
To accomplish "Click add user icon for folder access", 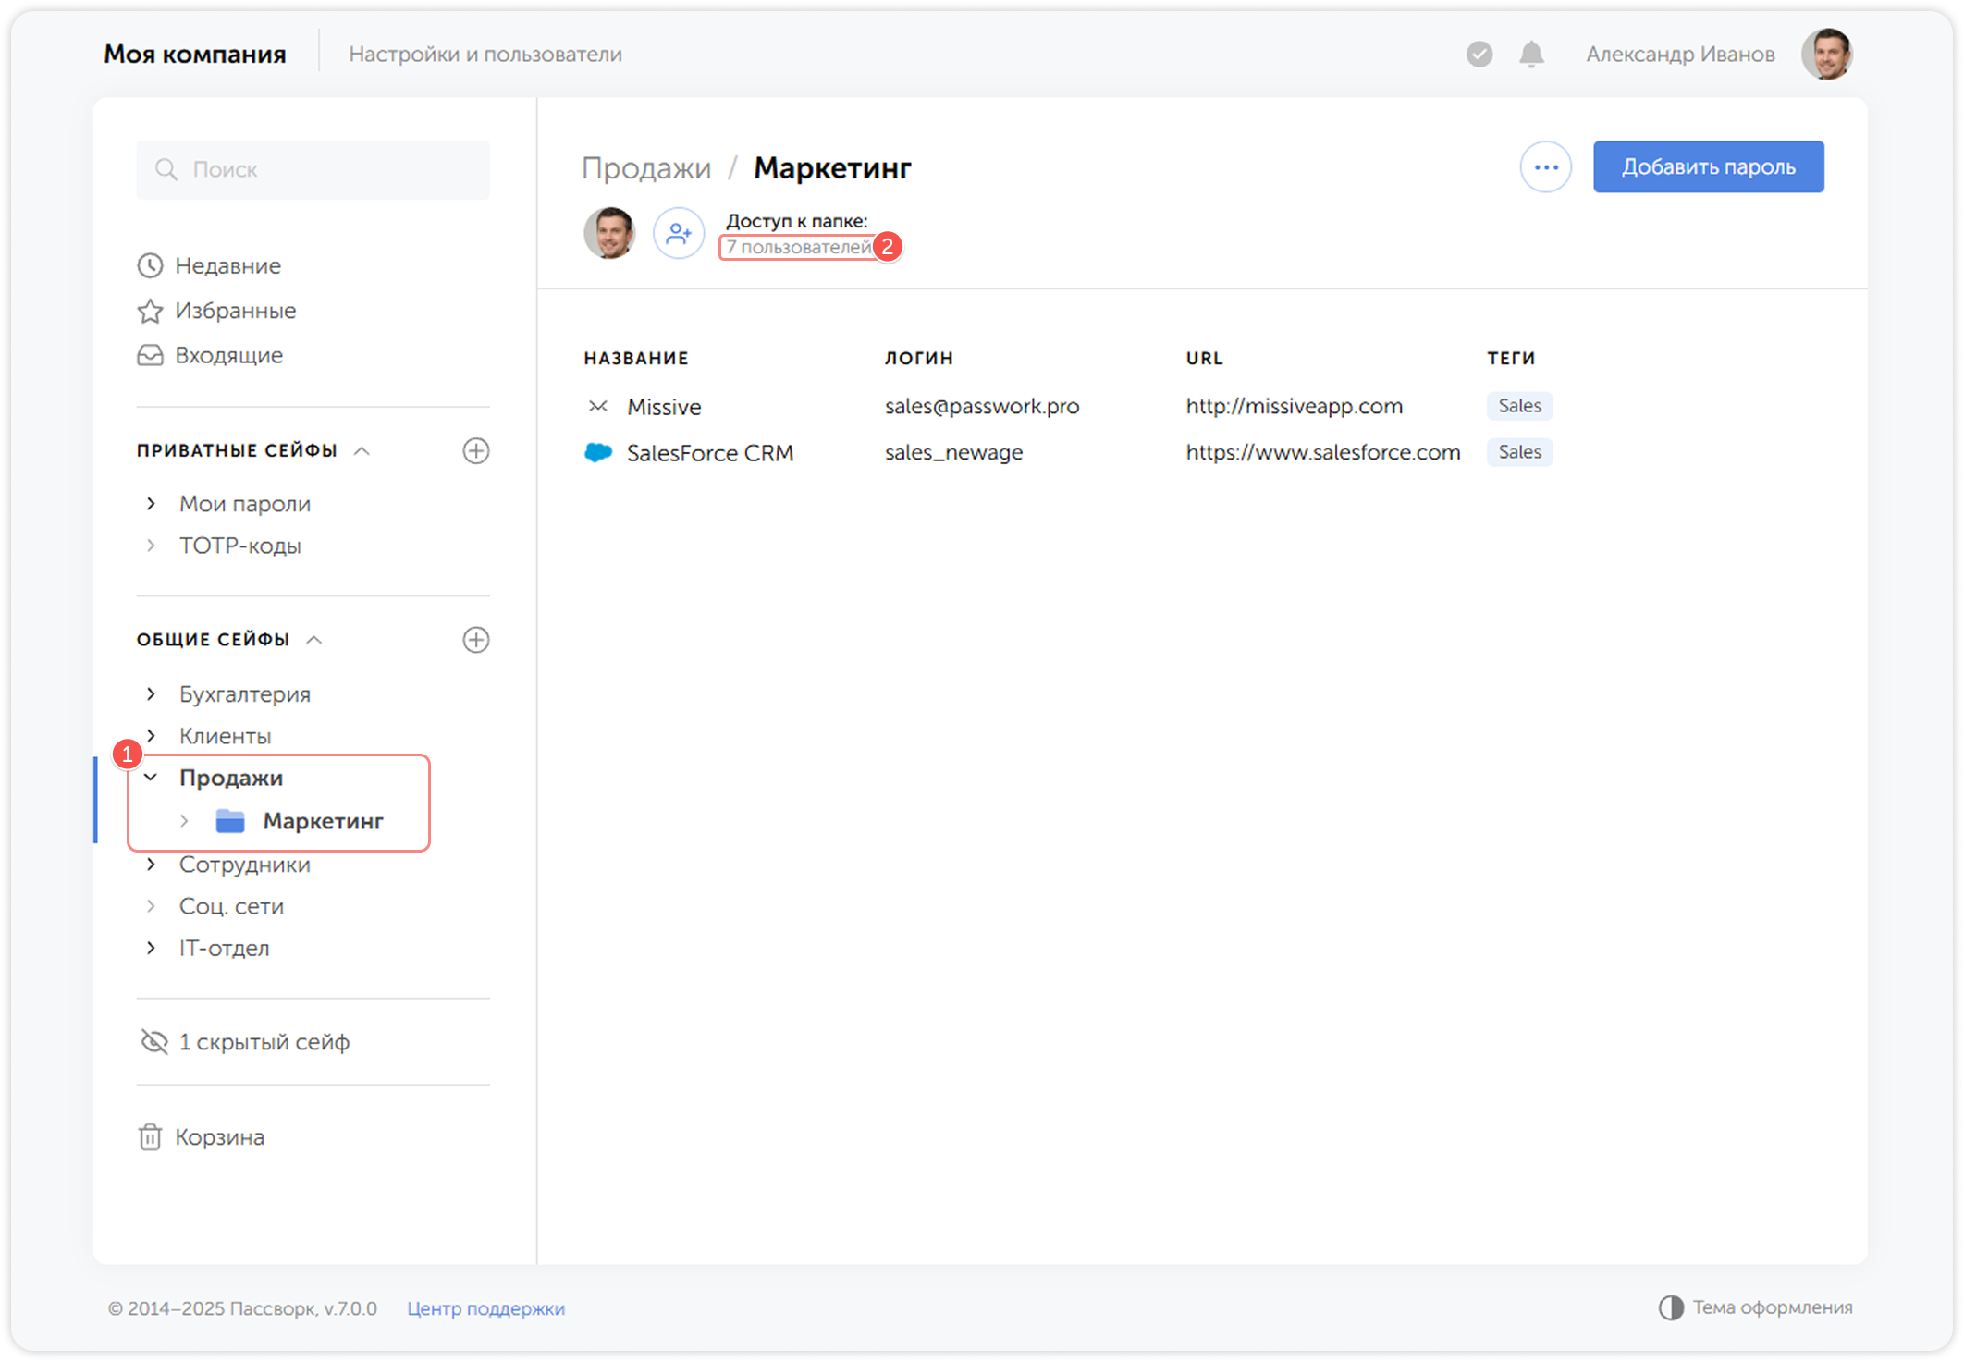I will click(x=679, y=233).
